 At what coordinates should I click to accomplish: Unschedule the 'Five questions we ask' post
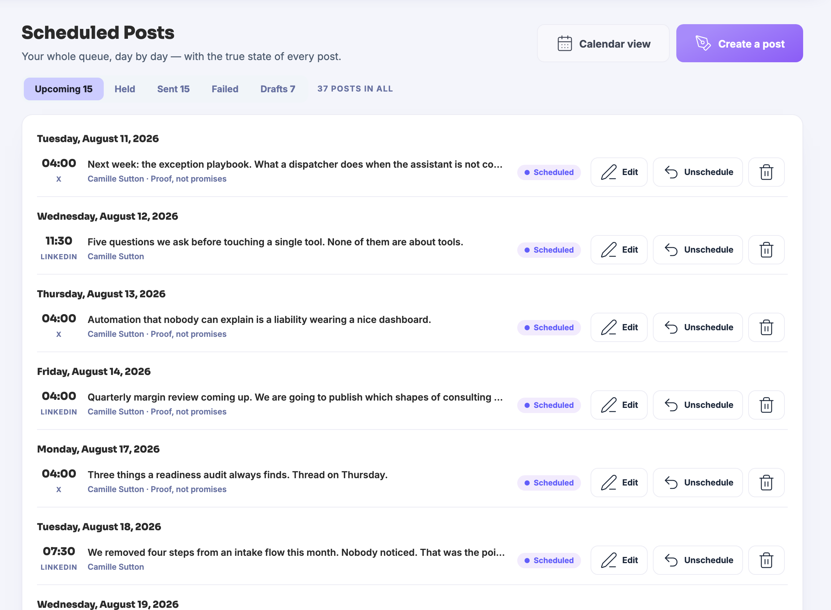pyautogui.click(x=698, y=250)
